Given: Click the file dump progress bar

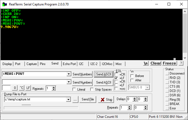Looking at the screenshot, I should pyautogui.click(x=41, y=108).
